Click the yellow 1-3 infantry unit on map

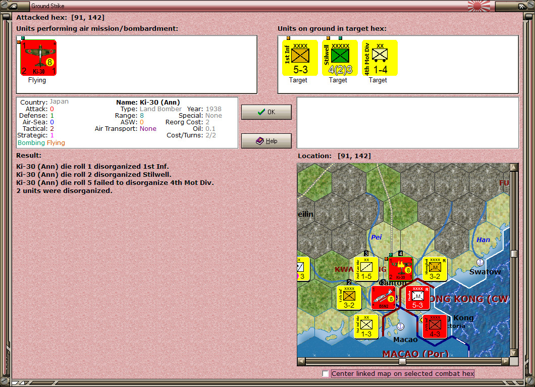pos(366,326)
